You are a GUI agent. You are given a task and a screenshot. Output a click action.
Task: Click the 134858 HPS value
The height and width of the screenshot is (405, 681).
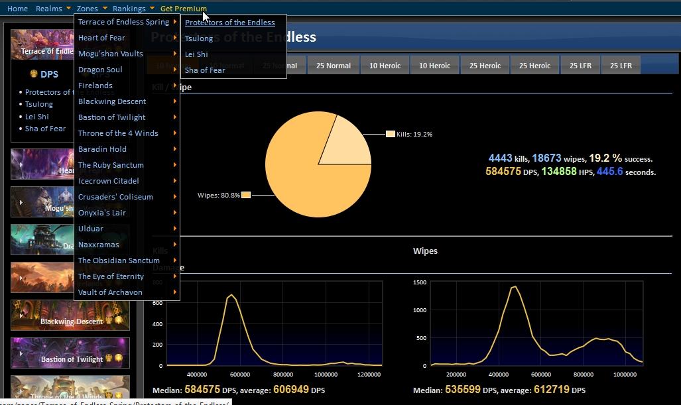(x=558, y=172)
